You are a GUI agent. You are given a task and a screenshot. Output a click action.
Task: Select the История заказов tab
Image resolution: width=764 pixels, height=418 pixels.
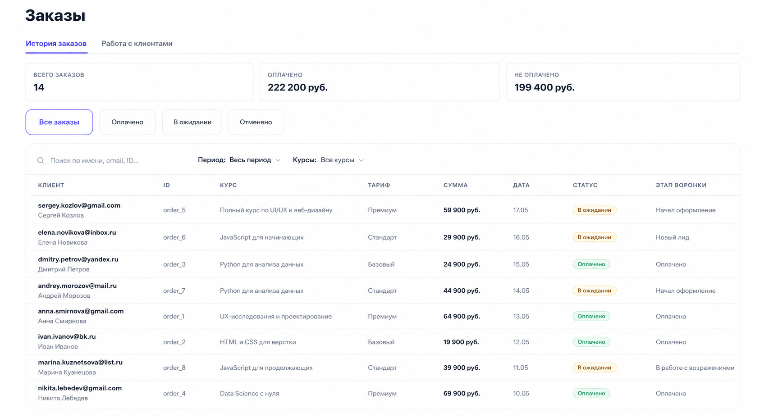coord(56,44)
